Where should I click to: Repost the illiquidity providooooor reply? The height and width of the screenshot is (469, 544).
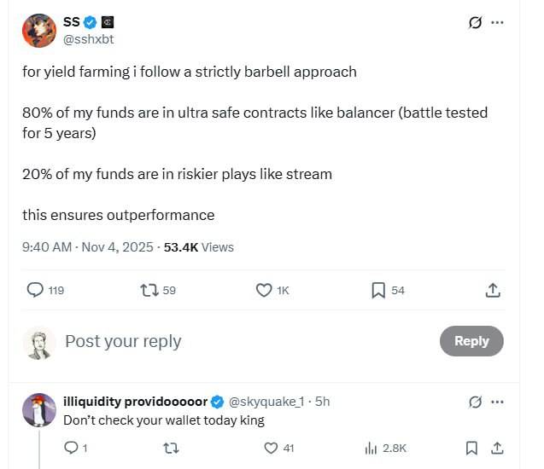pos(171,448)
